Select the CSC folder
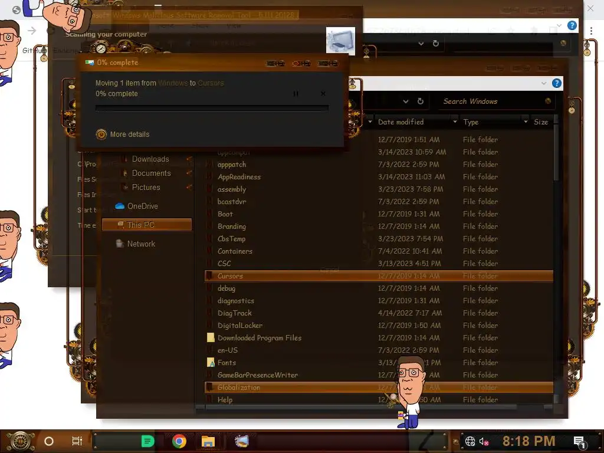The height and width of the screenshot is (453, 604). (x=224, y=264)
